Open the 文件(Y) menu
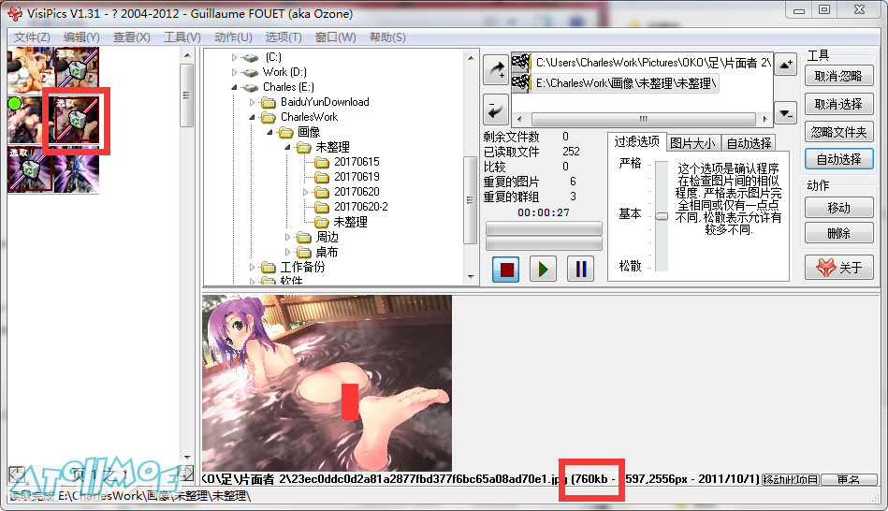 click(32, 37)
